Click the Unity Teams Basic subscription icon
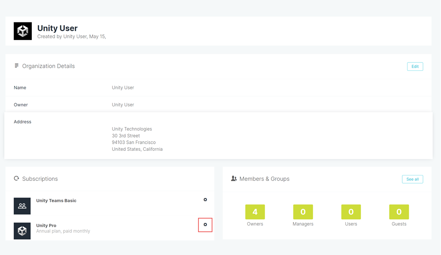 pos(22,206)
